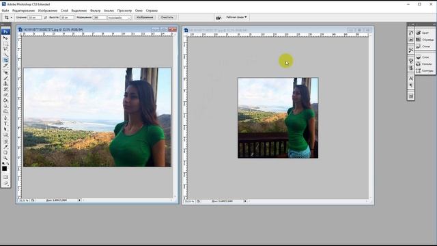Screen dimensions: 437x246
Task: Open the Контуры paths panel
Action: pos(425,71)
